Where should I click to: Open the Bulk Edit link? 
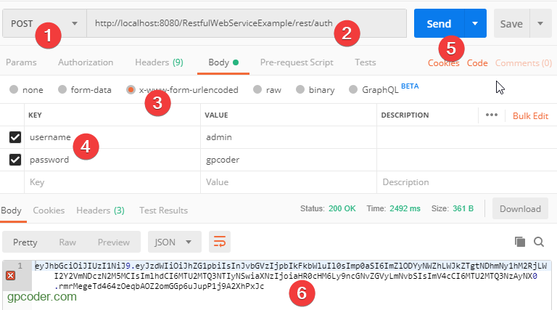530,115
